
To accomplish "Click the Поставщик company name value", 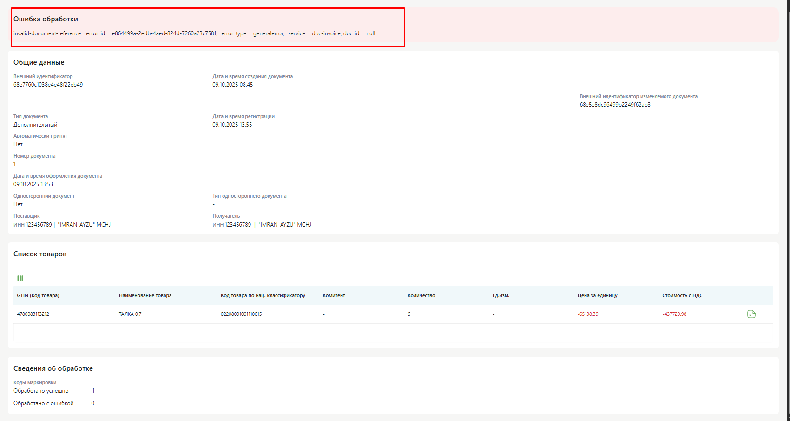I will pos(84,225).
